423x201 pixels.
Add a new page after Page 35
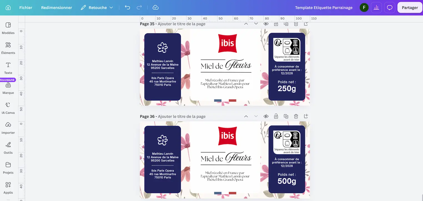point(306,24)
